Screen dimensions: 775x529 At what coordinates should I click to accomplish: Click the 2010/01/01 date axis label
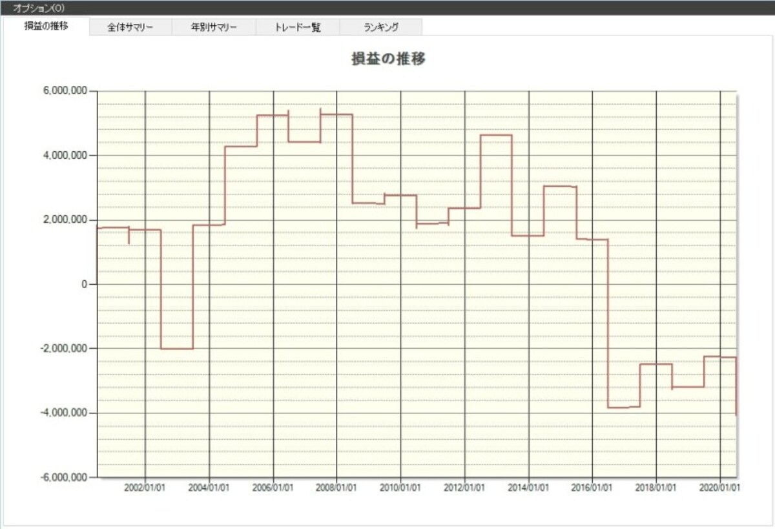(x=401, y=489)
